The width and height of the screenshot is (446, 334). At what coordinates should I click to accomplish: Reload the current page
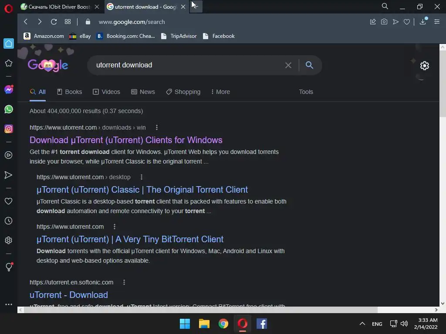(x=54, y=22)
